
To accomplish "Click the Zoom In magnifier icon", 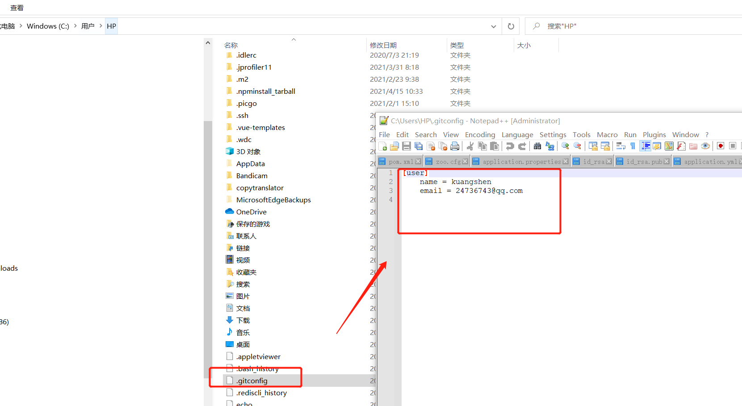I will [565, 146].
